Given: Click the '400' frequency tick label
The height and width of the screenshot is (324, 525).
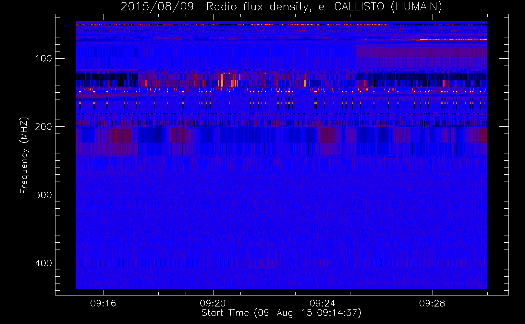Looking at the screenshot, I should 43,263.
